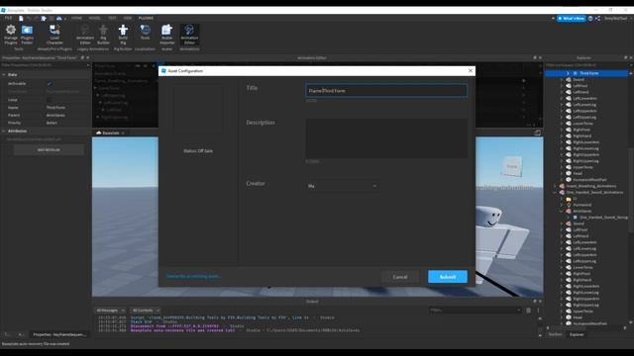Switch to the VIEW ribbon tab
The image size is (634, 356).
click(128, 18)
